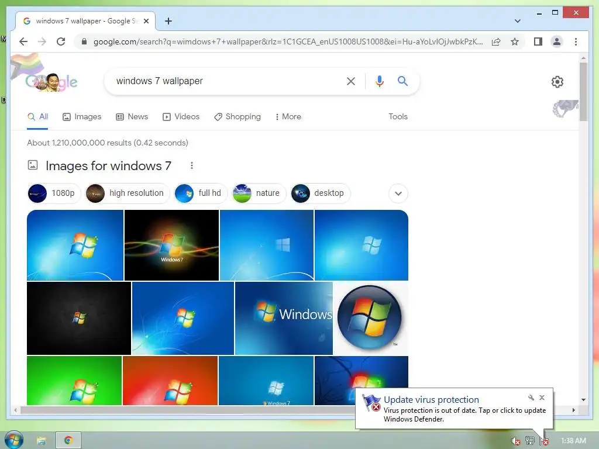Click the vertical page scrollbar thumb

coord(583,92)
